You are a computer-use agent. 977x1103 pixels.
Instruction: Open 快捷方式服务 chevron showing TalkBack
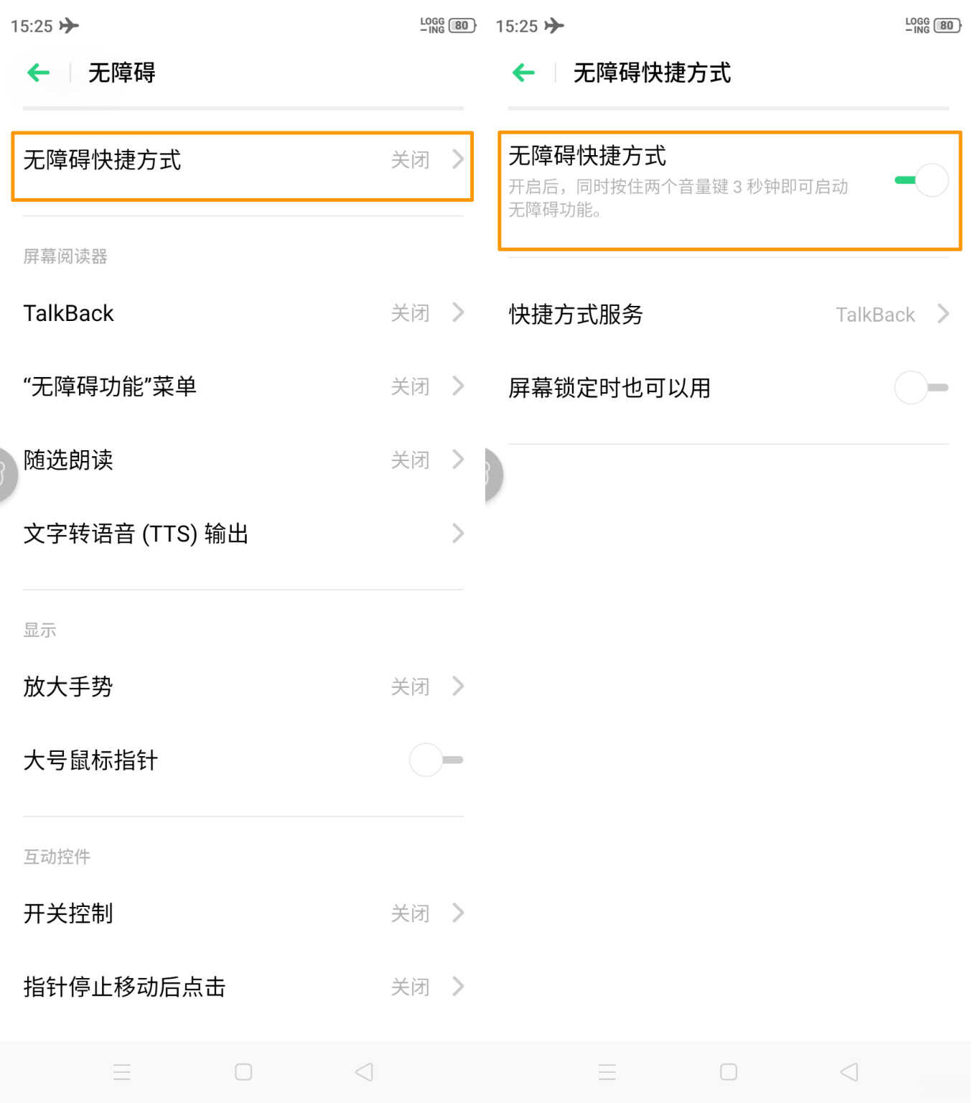[x=943, y=314]
